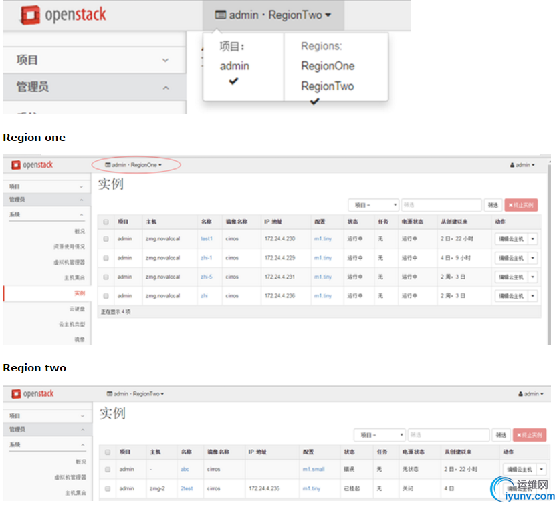Viewport: 559px width, 507px height.
Task: Open admin user menu in Region one screenshot
Action: pyautogui.click(x=522, y=165)
